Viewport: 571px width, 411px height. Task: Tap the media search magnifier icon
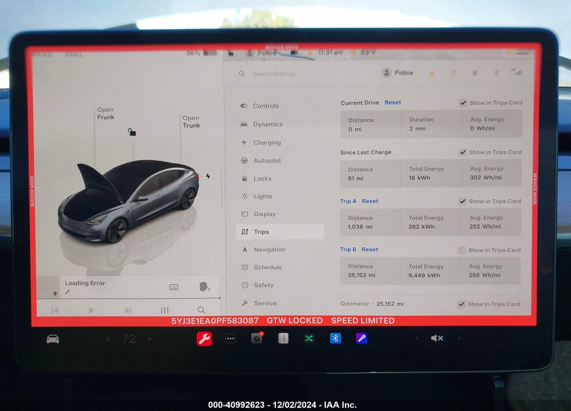tap(202, 310)
